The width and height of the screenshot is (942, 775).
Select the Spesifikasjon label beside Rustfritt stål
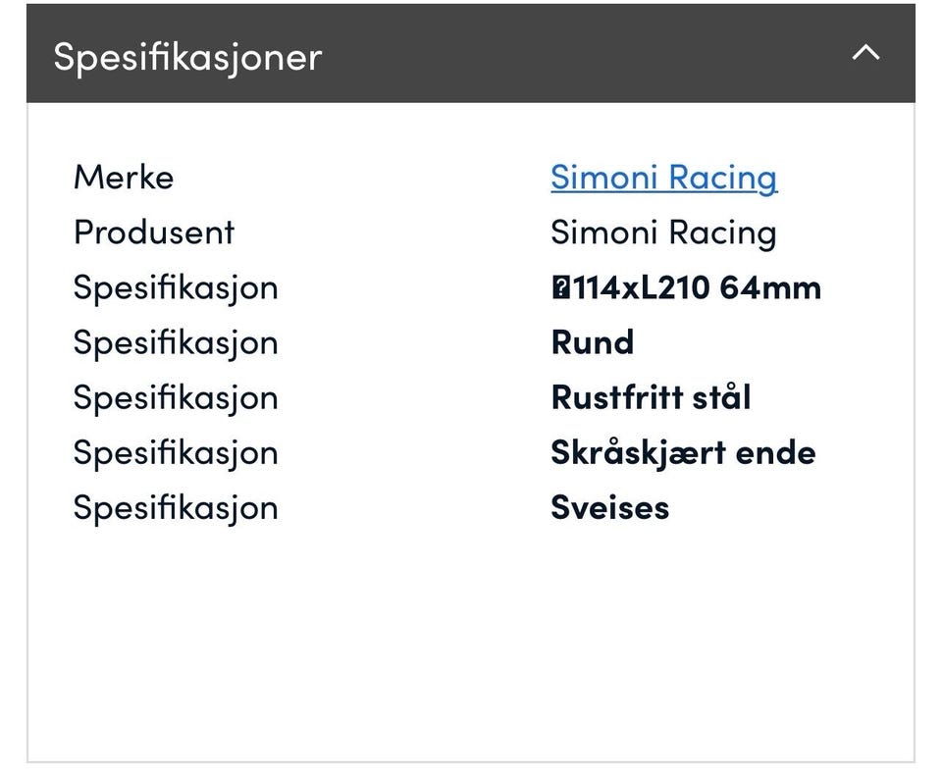coord(176,397)
